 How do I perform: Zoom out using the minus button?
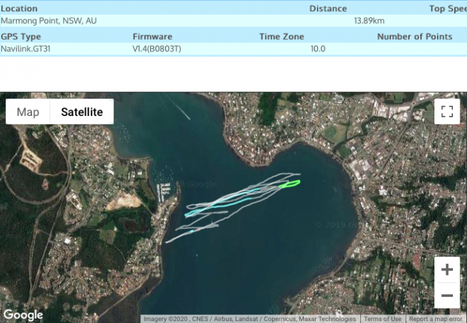[x=447, y=295]
